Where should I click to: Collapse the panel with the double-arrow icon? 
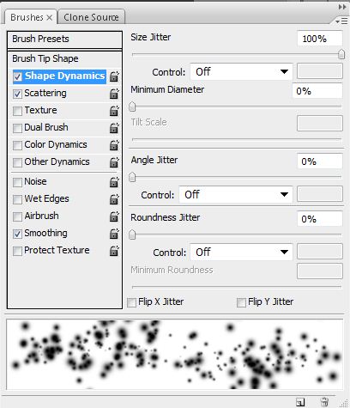point(341,7)
